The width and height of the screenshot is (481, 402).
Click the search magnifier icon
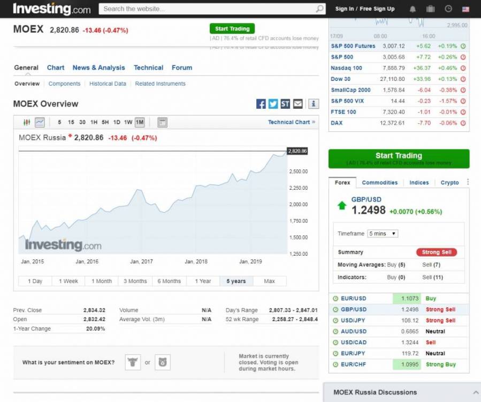pos(319,9)
